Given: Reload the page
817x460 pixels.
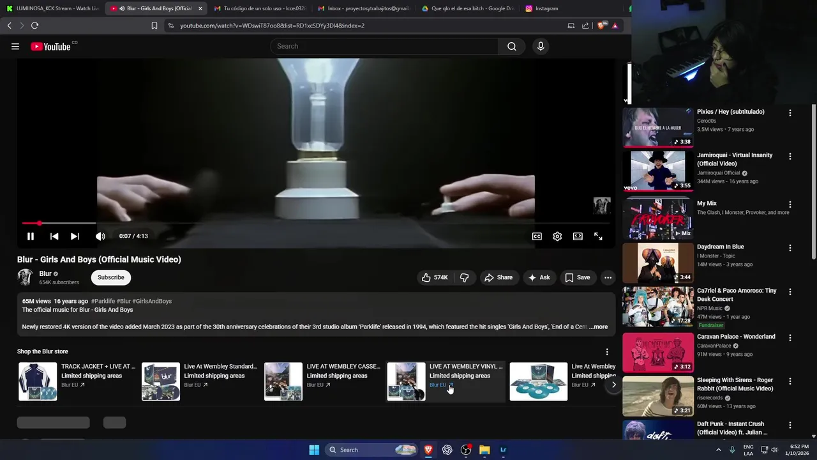Looking at the screenshot, I should 34,26.
